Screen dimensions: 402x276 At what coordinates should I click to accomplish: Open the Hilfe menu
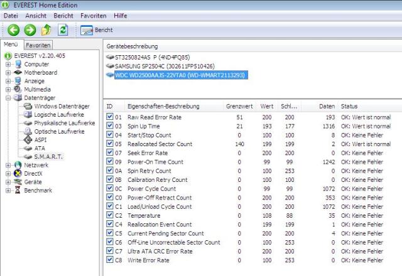click(x=120, y=16)
